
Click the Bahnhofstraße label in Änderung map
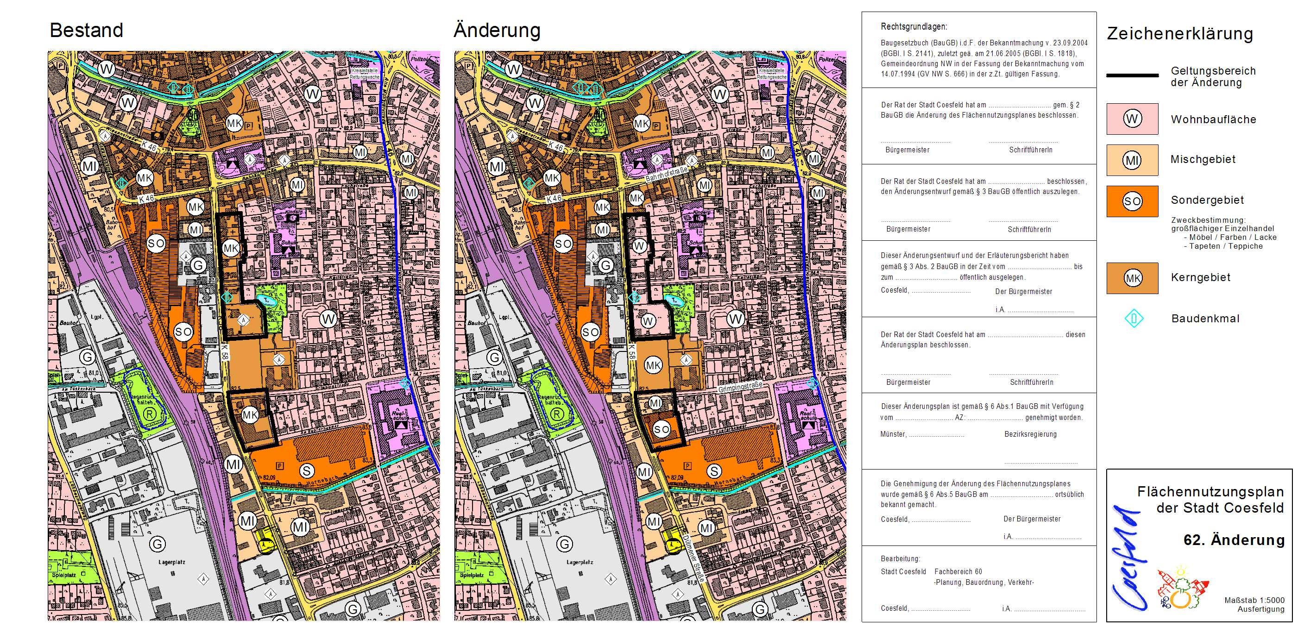point(666,175)
